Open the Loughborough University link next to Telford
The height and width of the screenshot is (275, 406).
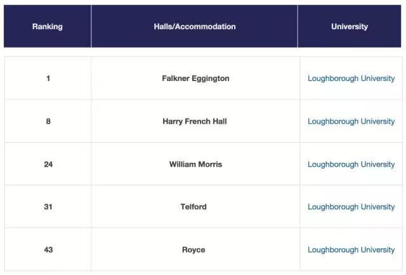pos(351,207)
